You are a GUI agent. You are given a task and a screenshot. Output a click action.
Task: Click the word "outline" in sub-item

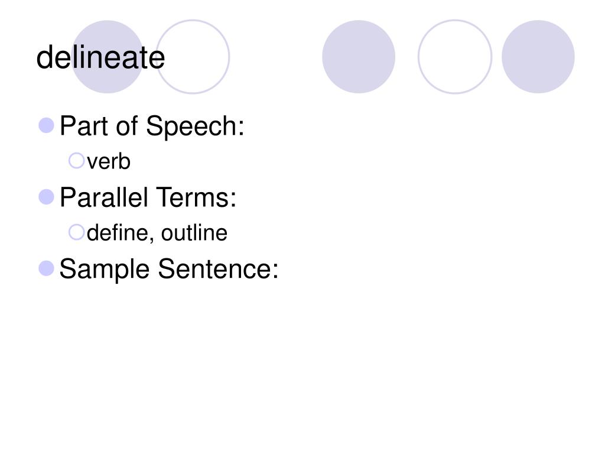[x=194, y=233]
